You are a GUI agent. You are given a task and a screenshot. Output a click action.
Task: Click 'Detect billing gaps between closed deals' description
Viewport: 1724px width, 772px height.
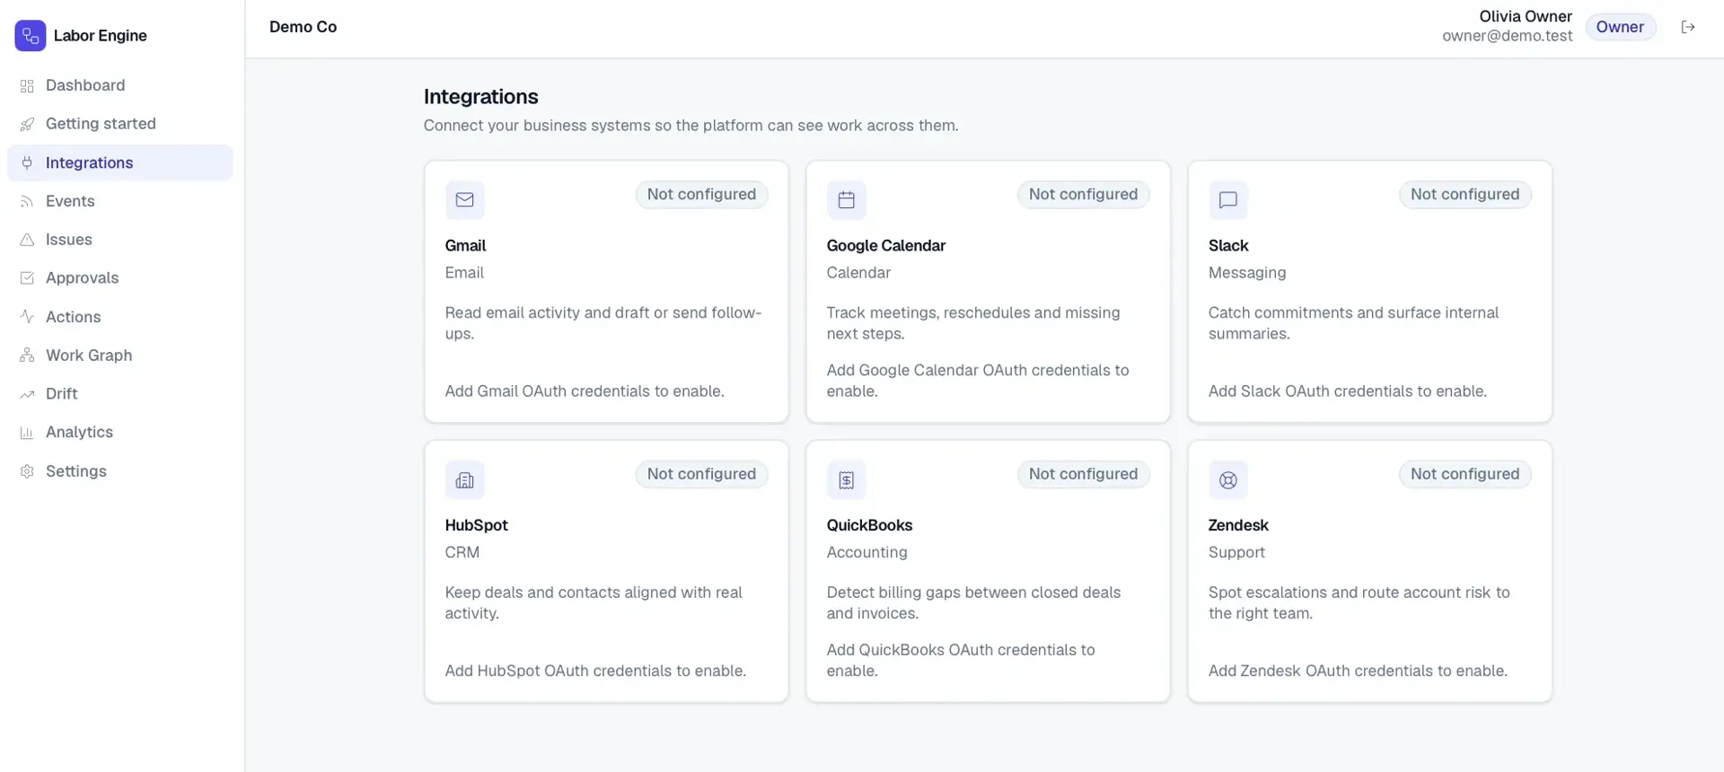tap(973, 603)
